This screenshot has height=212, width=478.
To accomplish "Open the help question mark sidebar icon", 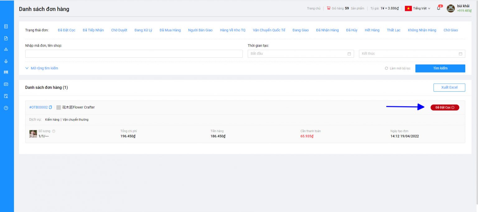I will [x=6, y=108].
